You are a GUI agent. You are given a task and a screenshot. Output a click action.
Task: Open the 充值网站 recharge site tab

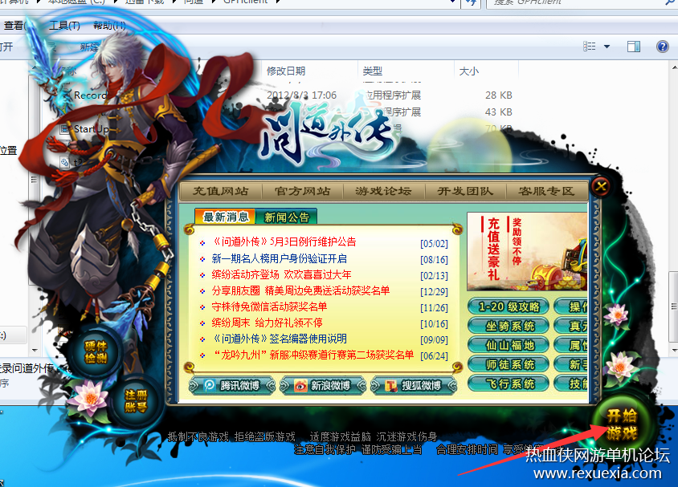(x=221, y=191)
